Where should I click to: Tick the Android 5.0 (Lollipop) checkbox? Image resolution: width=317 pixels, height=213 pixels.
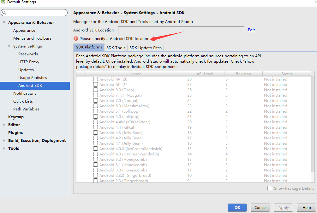95,116
